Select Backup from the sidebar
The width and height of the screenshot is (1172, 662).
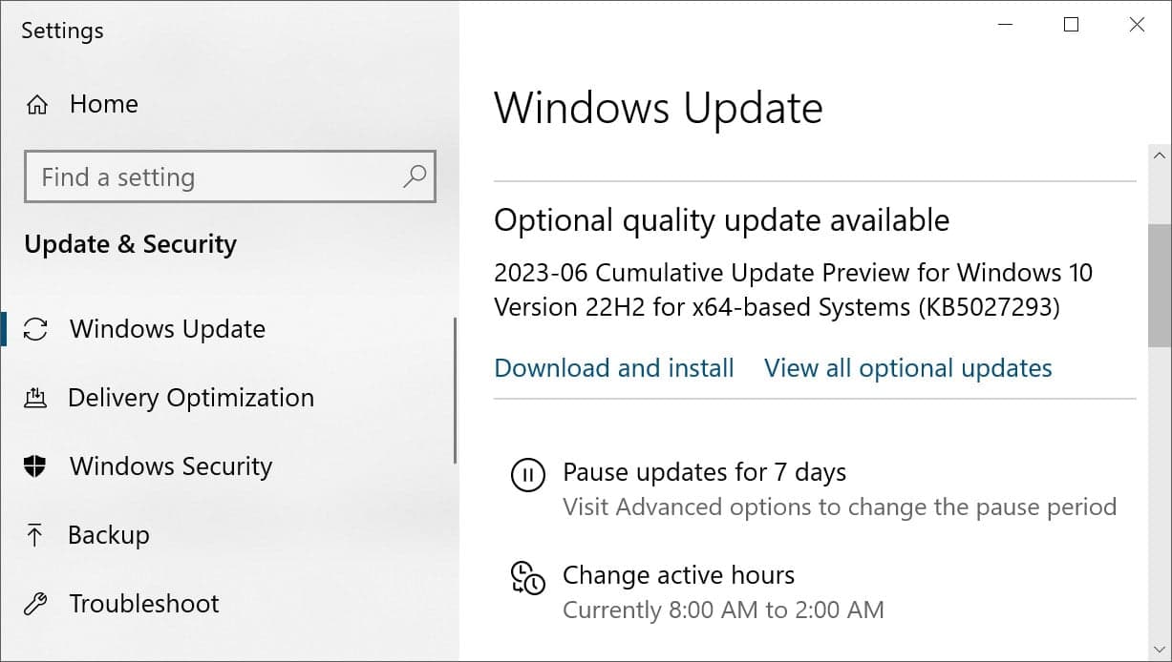109,535
